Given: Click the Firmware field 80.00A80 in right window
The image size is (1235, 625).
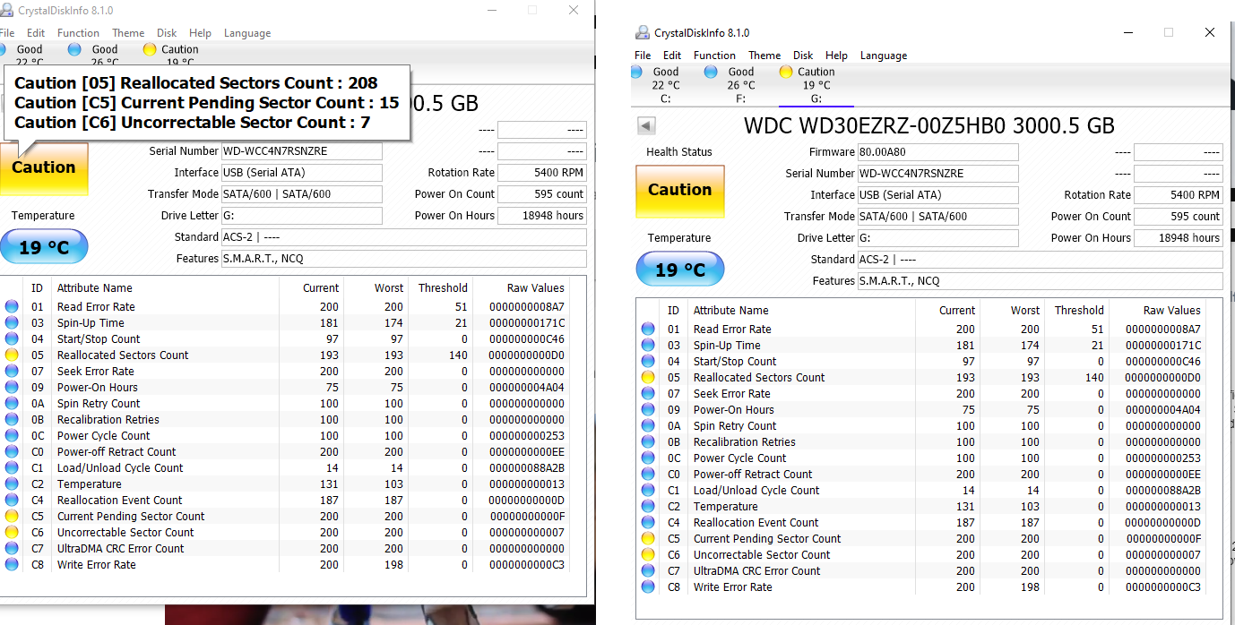Looking at the screenshot, I should (938, 152).
